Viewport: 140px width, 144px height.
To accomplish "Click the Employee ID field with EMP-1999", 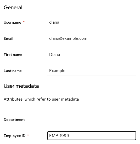I will 92,136.
